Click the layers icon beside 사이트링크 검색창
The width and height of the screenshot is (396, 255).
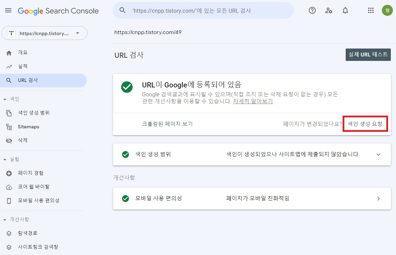[9, 247]
